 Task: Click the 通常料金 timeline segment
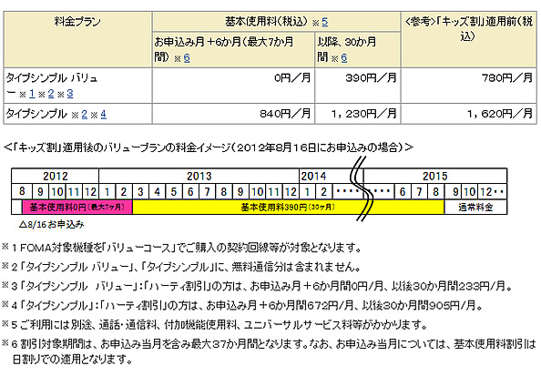click(475, 208)
